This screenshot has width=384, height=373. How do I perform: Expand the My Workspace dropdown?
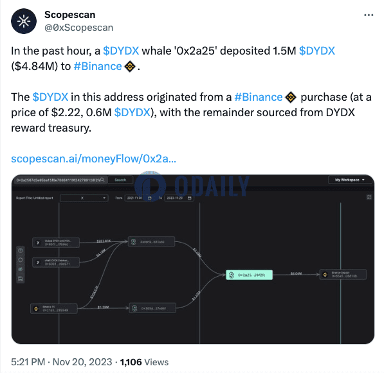pyautogui.click(x=349, y=180)
